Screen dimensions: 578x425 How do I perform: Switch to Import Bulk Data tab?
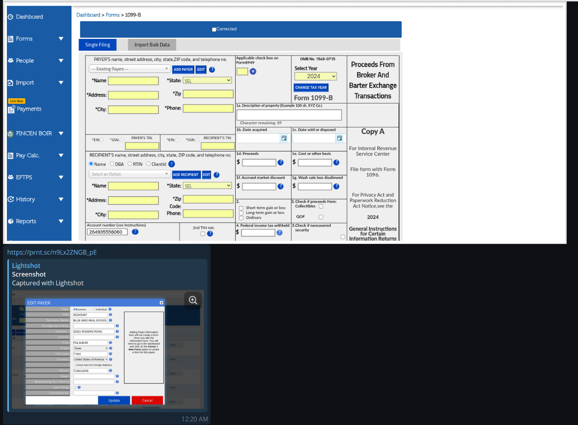[x=152, y=45]
